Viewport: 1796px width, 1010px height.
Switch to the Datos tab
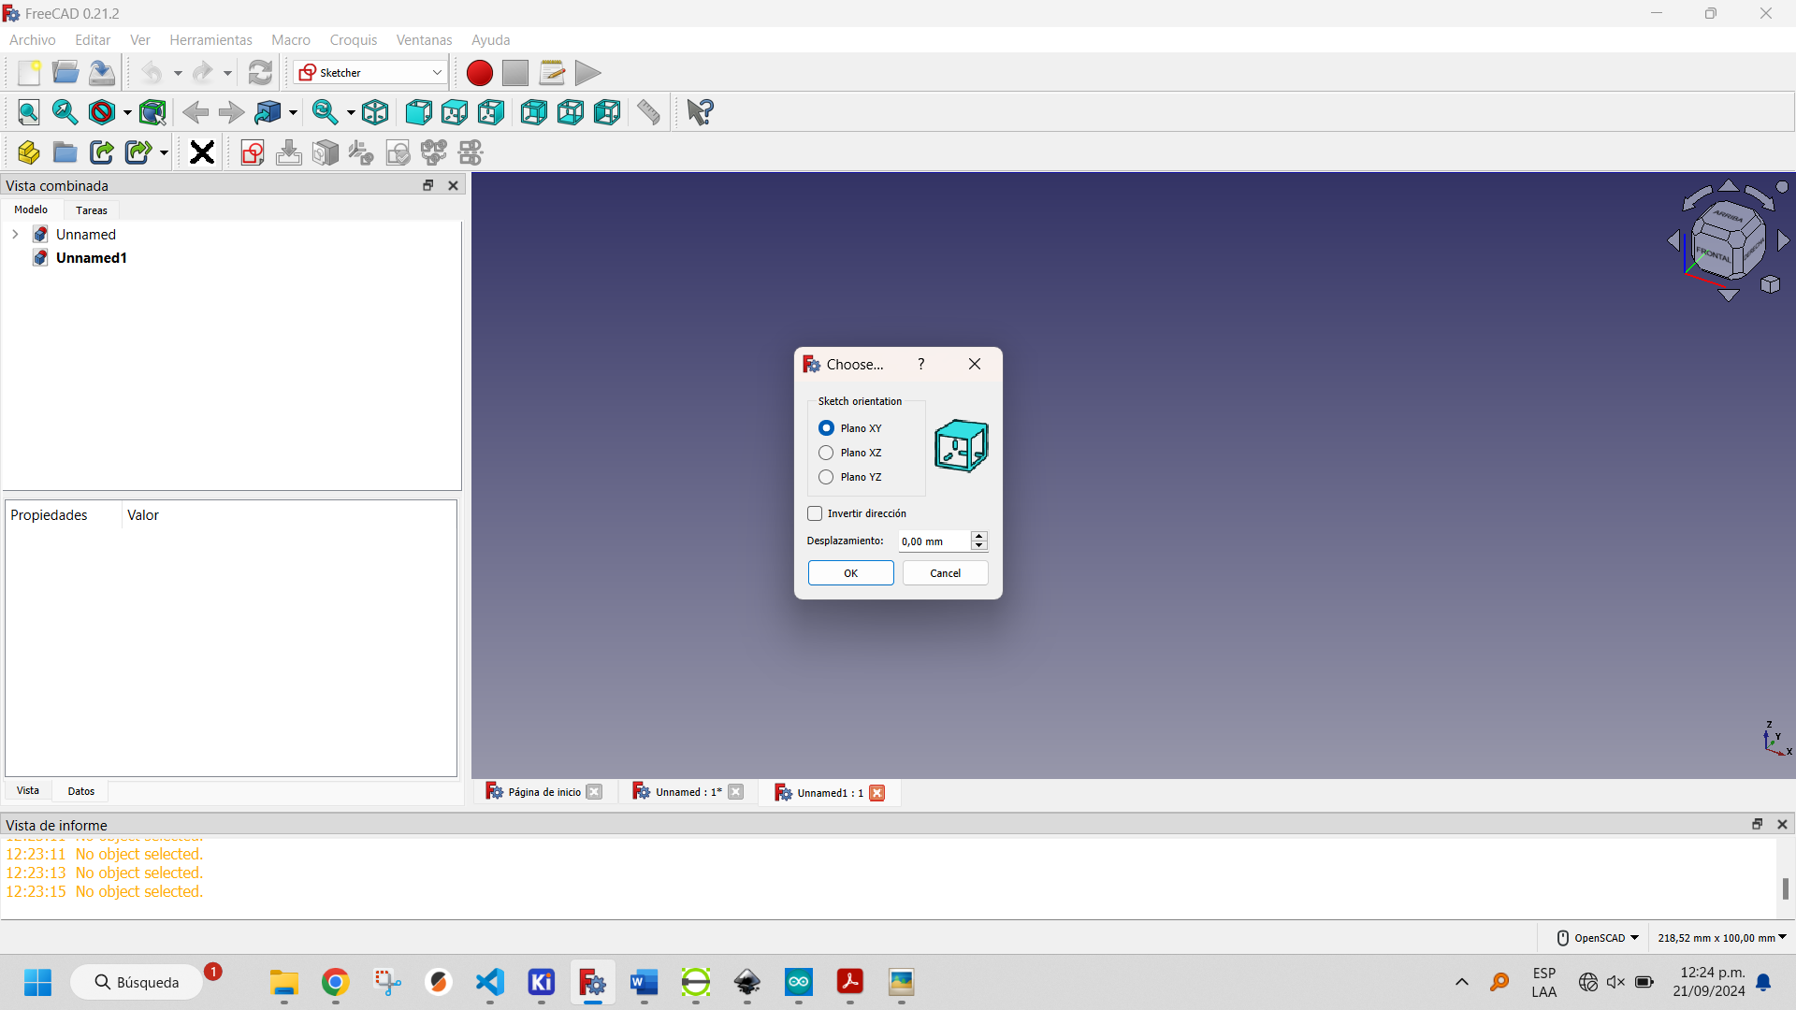pyautogui.click(x=81, y=791)
